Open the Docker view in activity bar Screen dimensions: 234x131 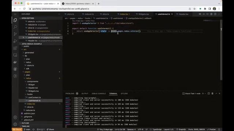point(15,62)
